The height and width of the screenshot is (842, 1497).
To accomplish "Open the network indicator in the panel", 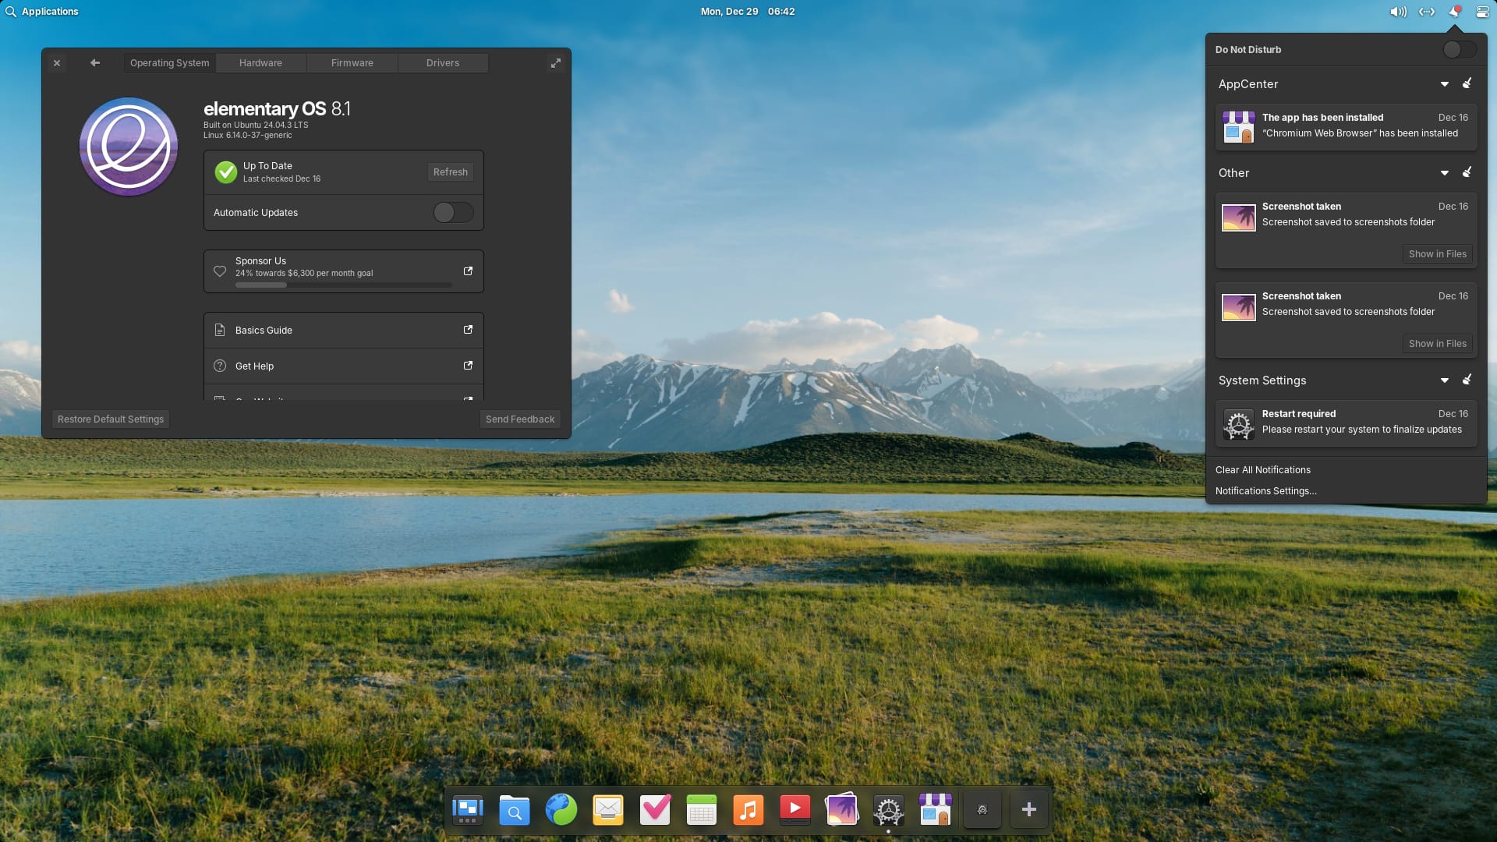I will [1426, 11].
